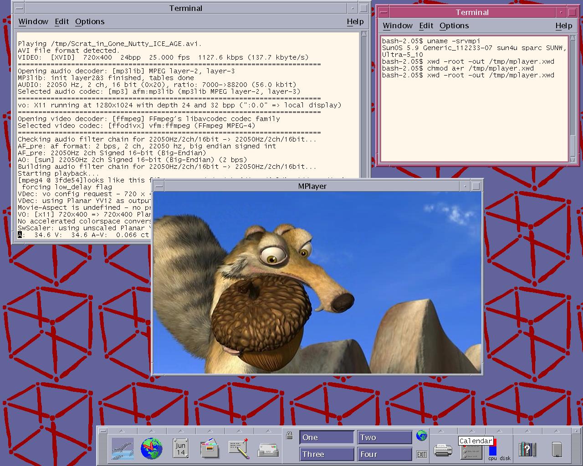583x466 pixels.
Task: Click Help in pink-titled Terminal
Action: coord(563,26)
